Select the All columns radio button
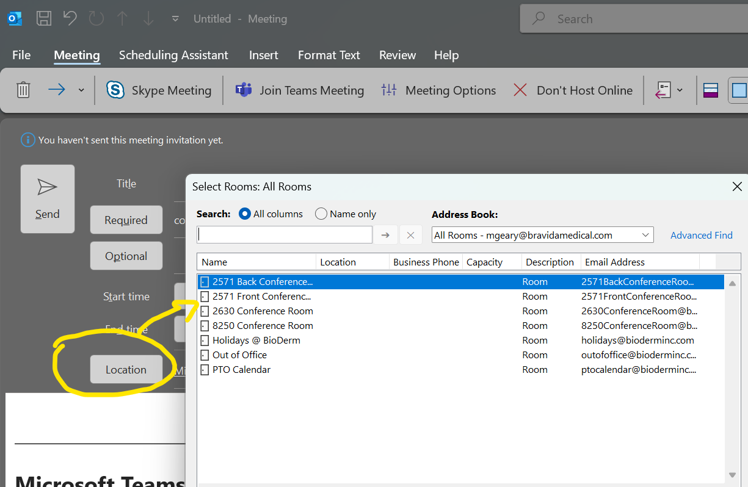The image size is (748, 487). click(x=245, y=214)
